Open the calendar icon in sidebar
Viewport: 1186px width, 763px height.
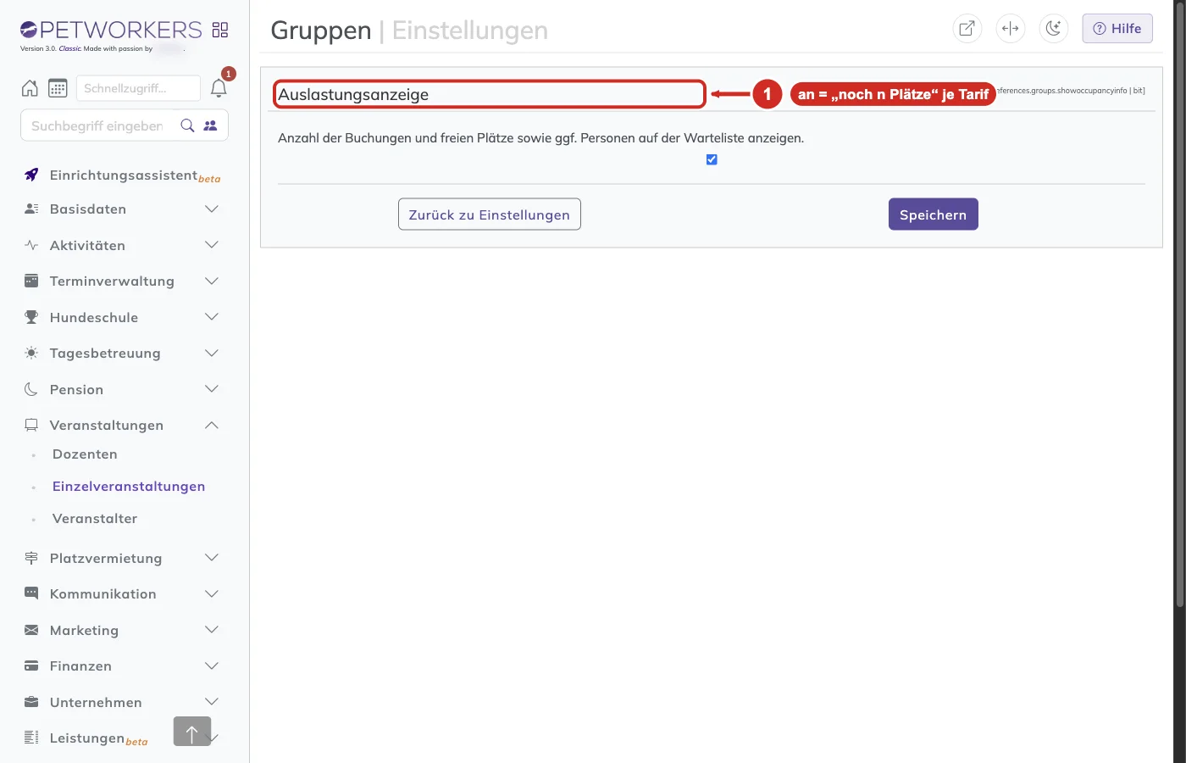[x=58, y=88]
